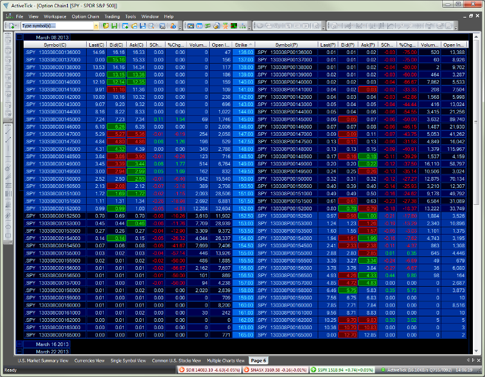
Task: Select the rectangle drawing tool
Action: coord(8,235)
